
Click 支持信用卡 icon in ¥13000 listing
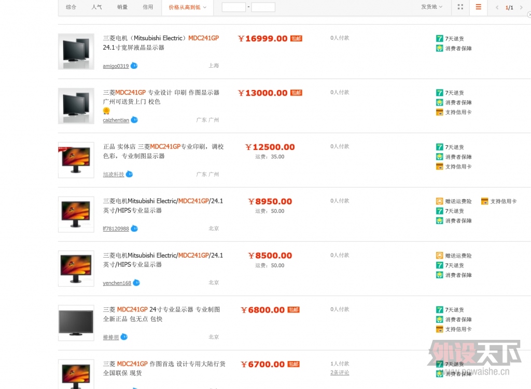point(440,112)
